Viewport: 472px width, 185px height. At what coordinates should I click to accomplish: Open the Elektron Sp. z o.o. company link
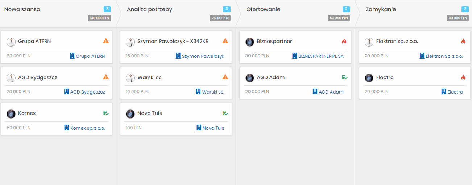coord(444,56)
